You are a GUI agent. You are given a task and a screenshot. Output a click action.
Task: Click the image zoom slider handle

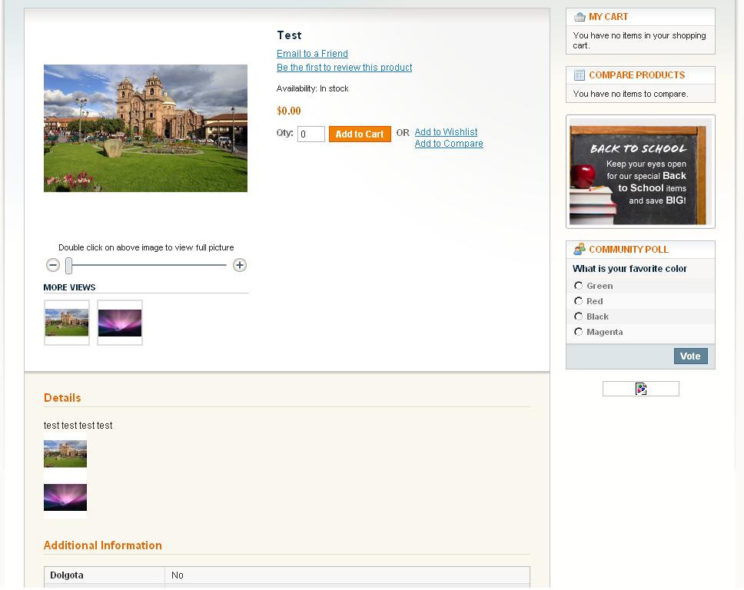69,266
